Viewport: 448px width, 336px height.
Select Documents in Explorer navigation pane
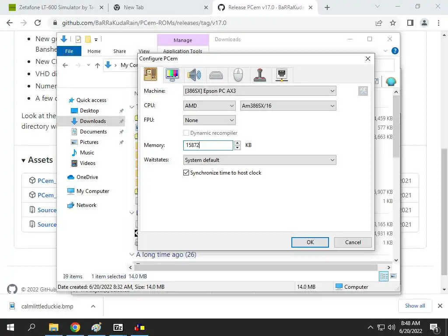pos(93,131)
